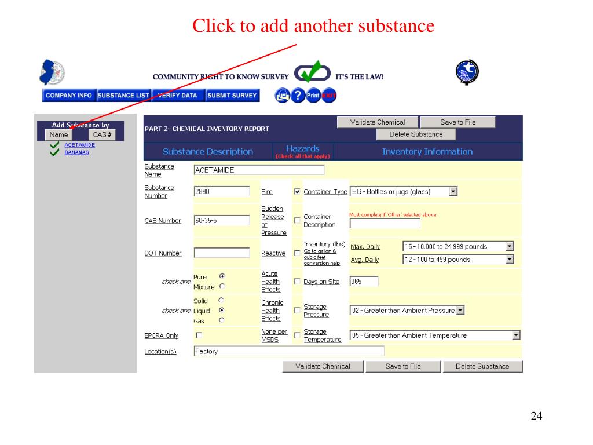
Task: Click the green checkmark survey logo
Action: click(312, 72)
